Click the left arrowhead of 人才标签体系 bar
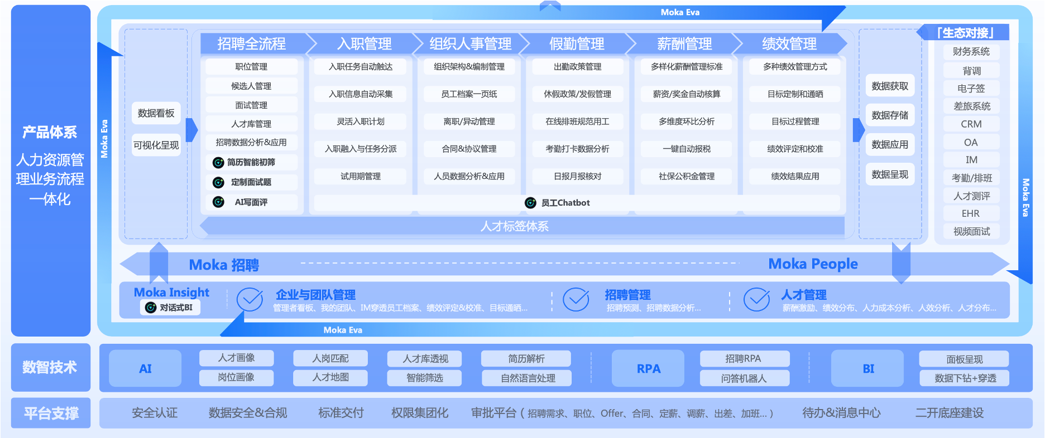Screen dimensions: 1045x438 tap(205, 226)
